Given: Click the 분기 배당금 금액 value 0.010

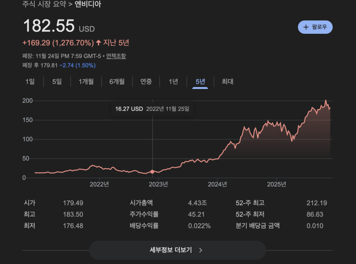Looking at the screenshot, I should (315, 226).
